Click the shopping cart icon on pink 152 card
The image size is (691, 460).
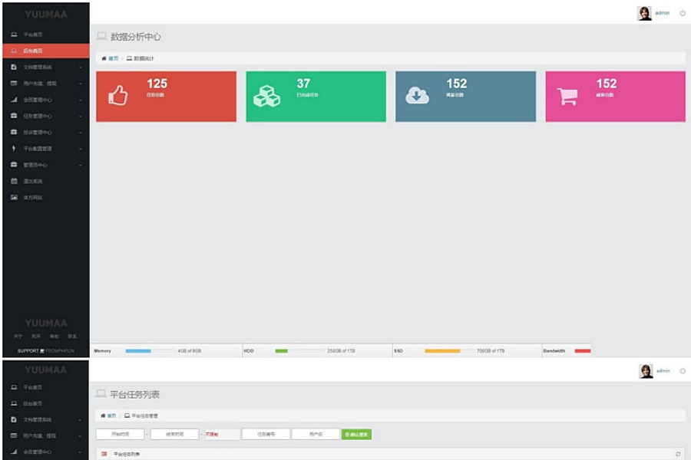[x=567, y=97]
